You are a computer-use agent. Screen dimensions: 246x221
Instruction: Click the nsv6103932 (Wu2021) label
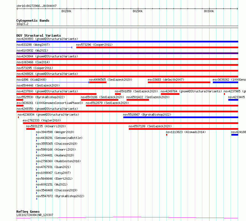click(32, 50)
